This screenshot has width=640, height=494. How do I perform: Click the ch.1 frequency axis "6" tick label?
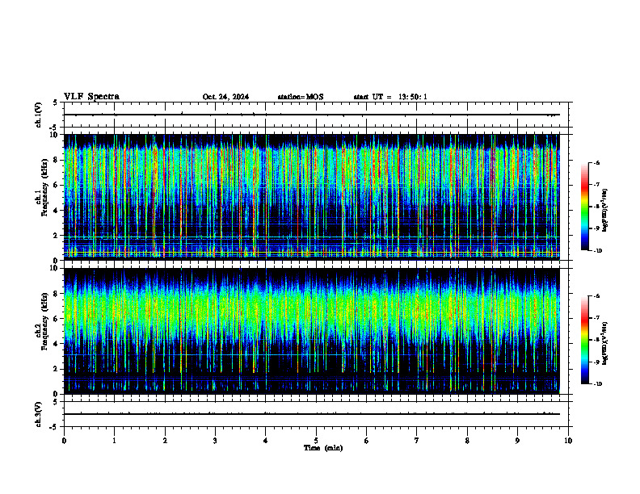[57, 185]
